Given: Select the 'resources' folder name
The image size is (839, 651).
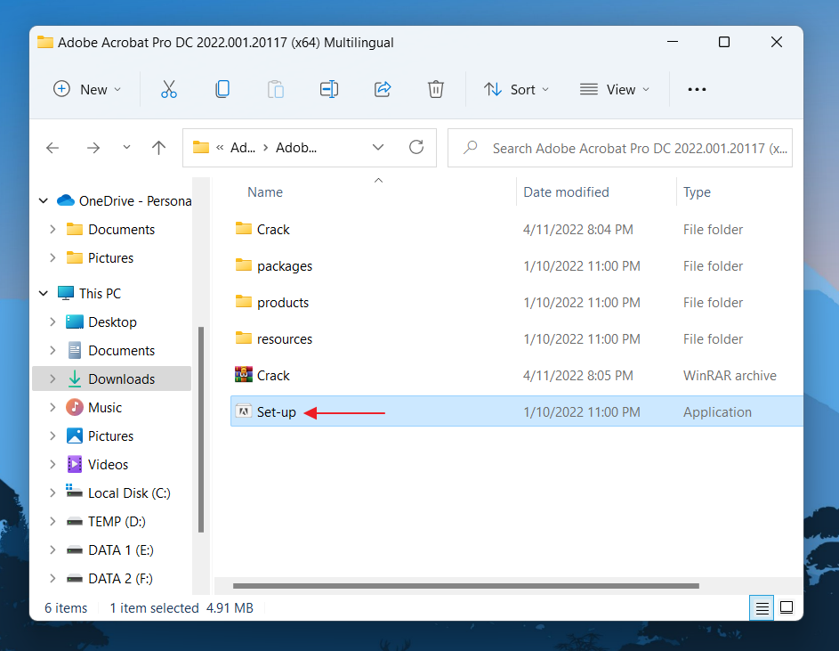Looking at the screenshot, I should click(x=284, y=339).
